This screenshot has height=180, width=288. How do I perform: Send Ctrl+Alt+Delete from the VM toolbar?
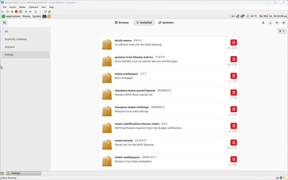click(2, 12)
